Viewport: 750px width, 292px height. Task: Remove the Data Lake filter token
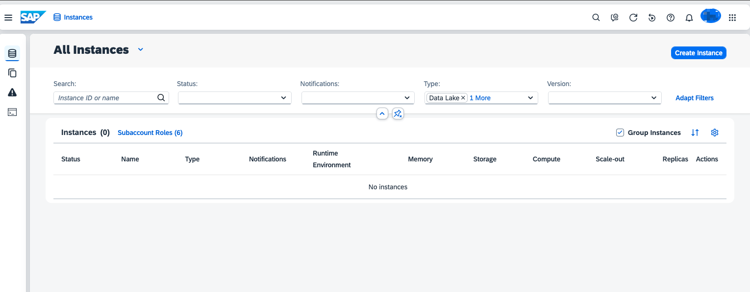[x=463, y=98]
